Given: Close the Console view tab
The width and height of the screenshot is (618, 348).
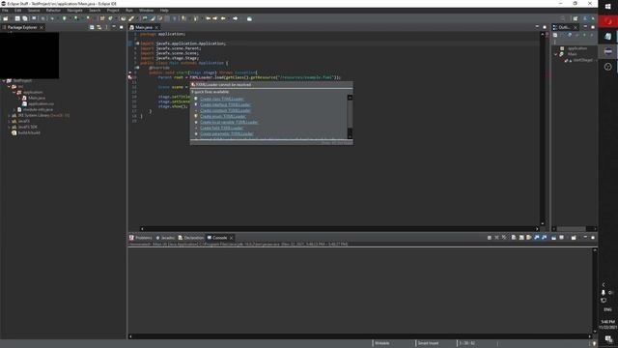Looking at the screenshot, I should pyautogui.click(x=232, y=238).
